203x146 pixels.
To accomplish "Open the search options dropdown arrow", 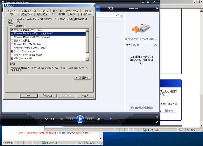I will pyautogui.click(x=122, y=15).
